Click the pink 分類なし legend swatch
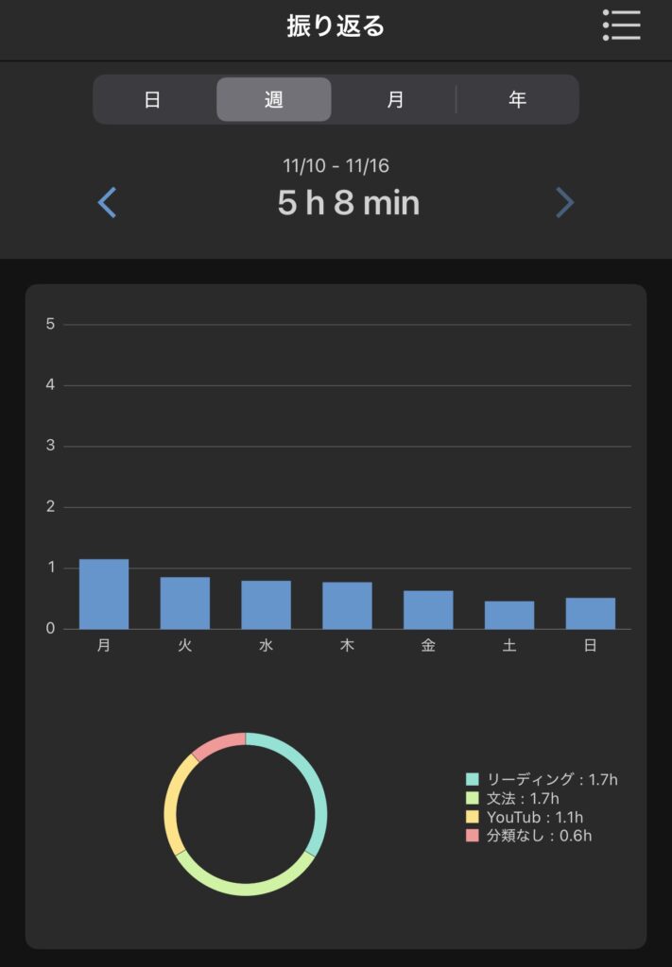The image size is (672, 967). [473, 836]
